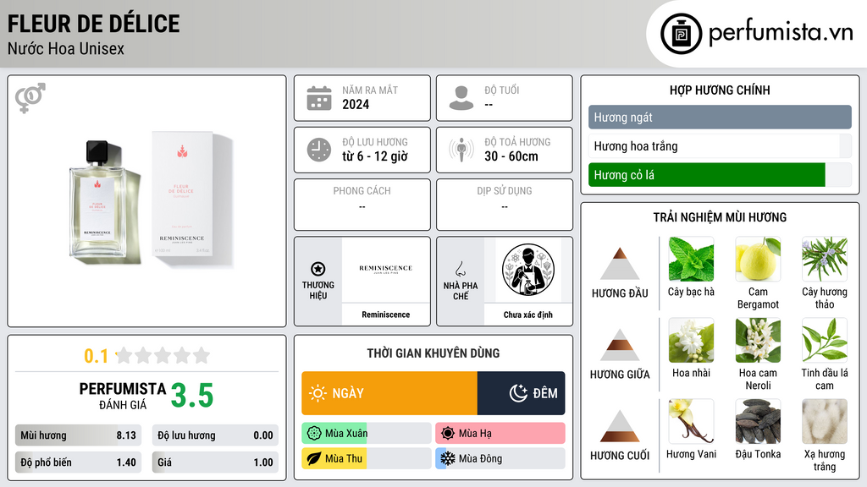Click the Reminiscence brand logo image
867x487 pixels.
coord(386,269)
